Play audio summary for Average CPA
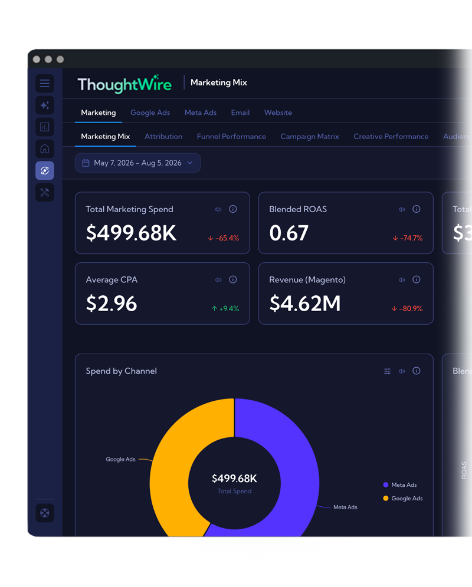 [218, 279]
